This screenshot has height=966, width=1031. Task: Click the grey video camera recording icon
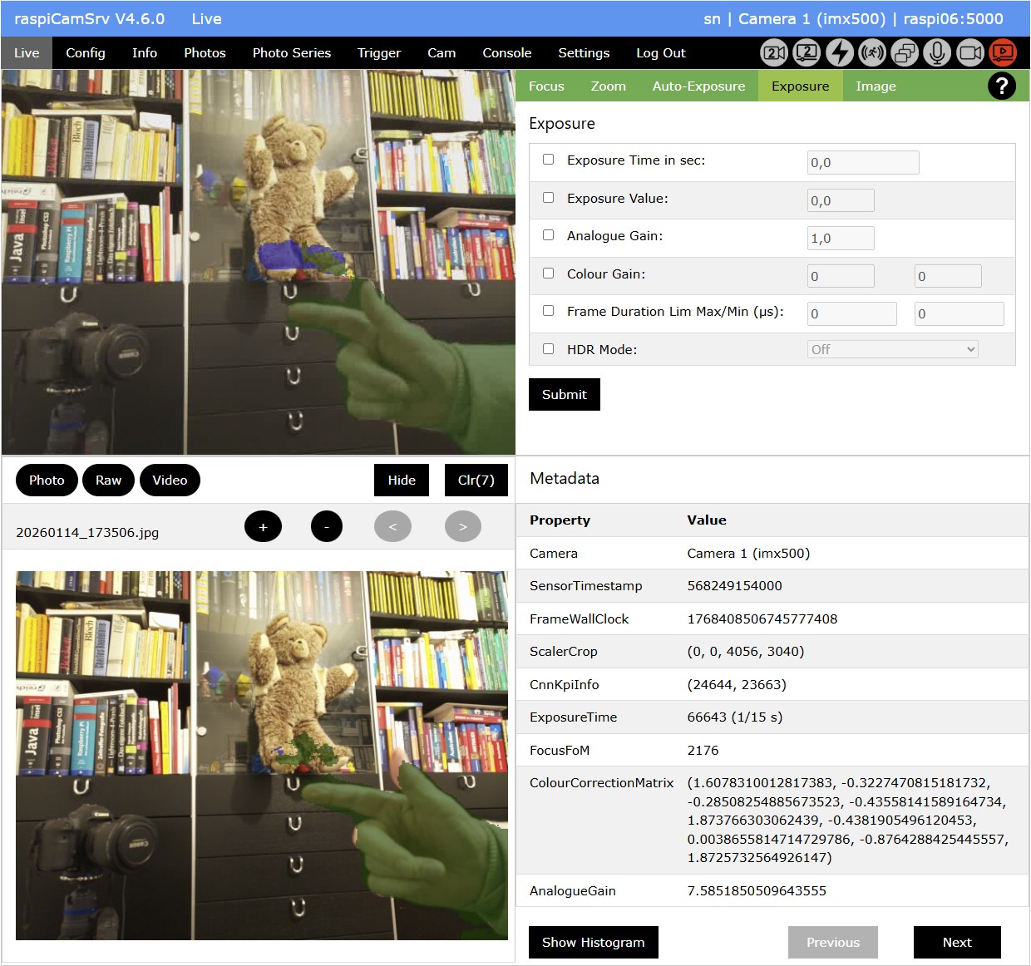pyautogui.click(x=970, y=52)
